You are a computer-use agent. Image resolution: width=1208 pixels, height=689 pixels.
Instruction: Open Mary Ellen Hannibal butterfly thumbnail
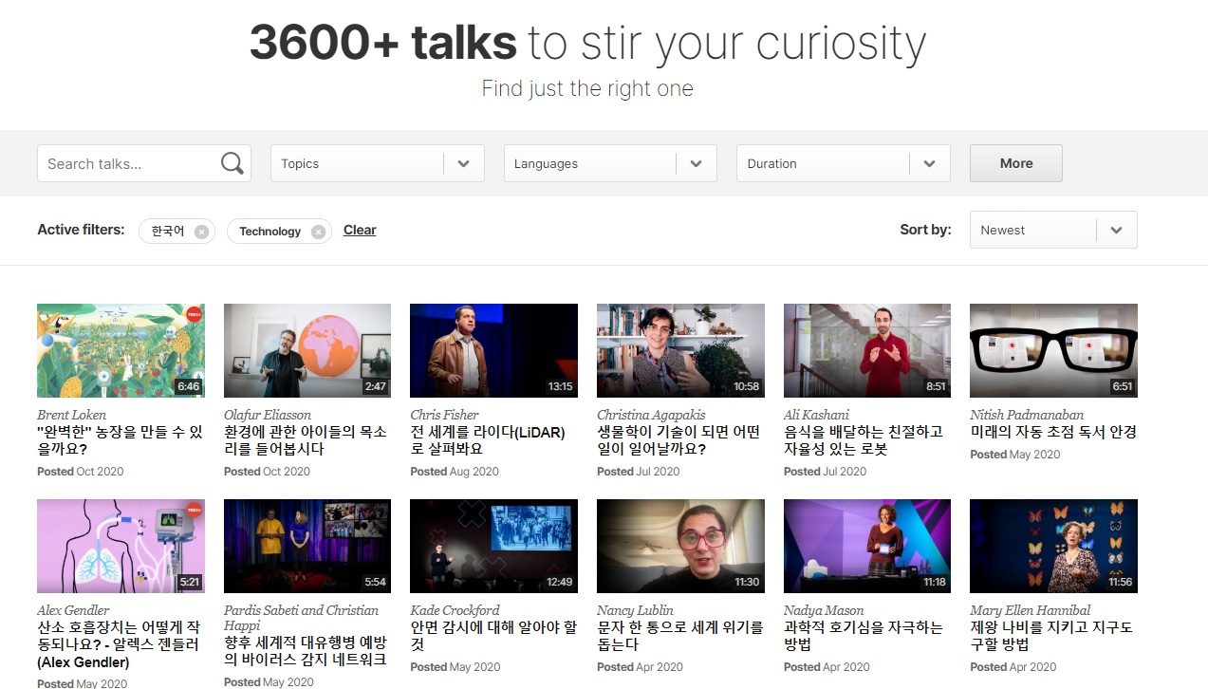1053,546
